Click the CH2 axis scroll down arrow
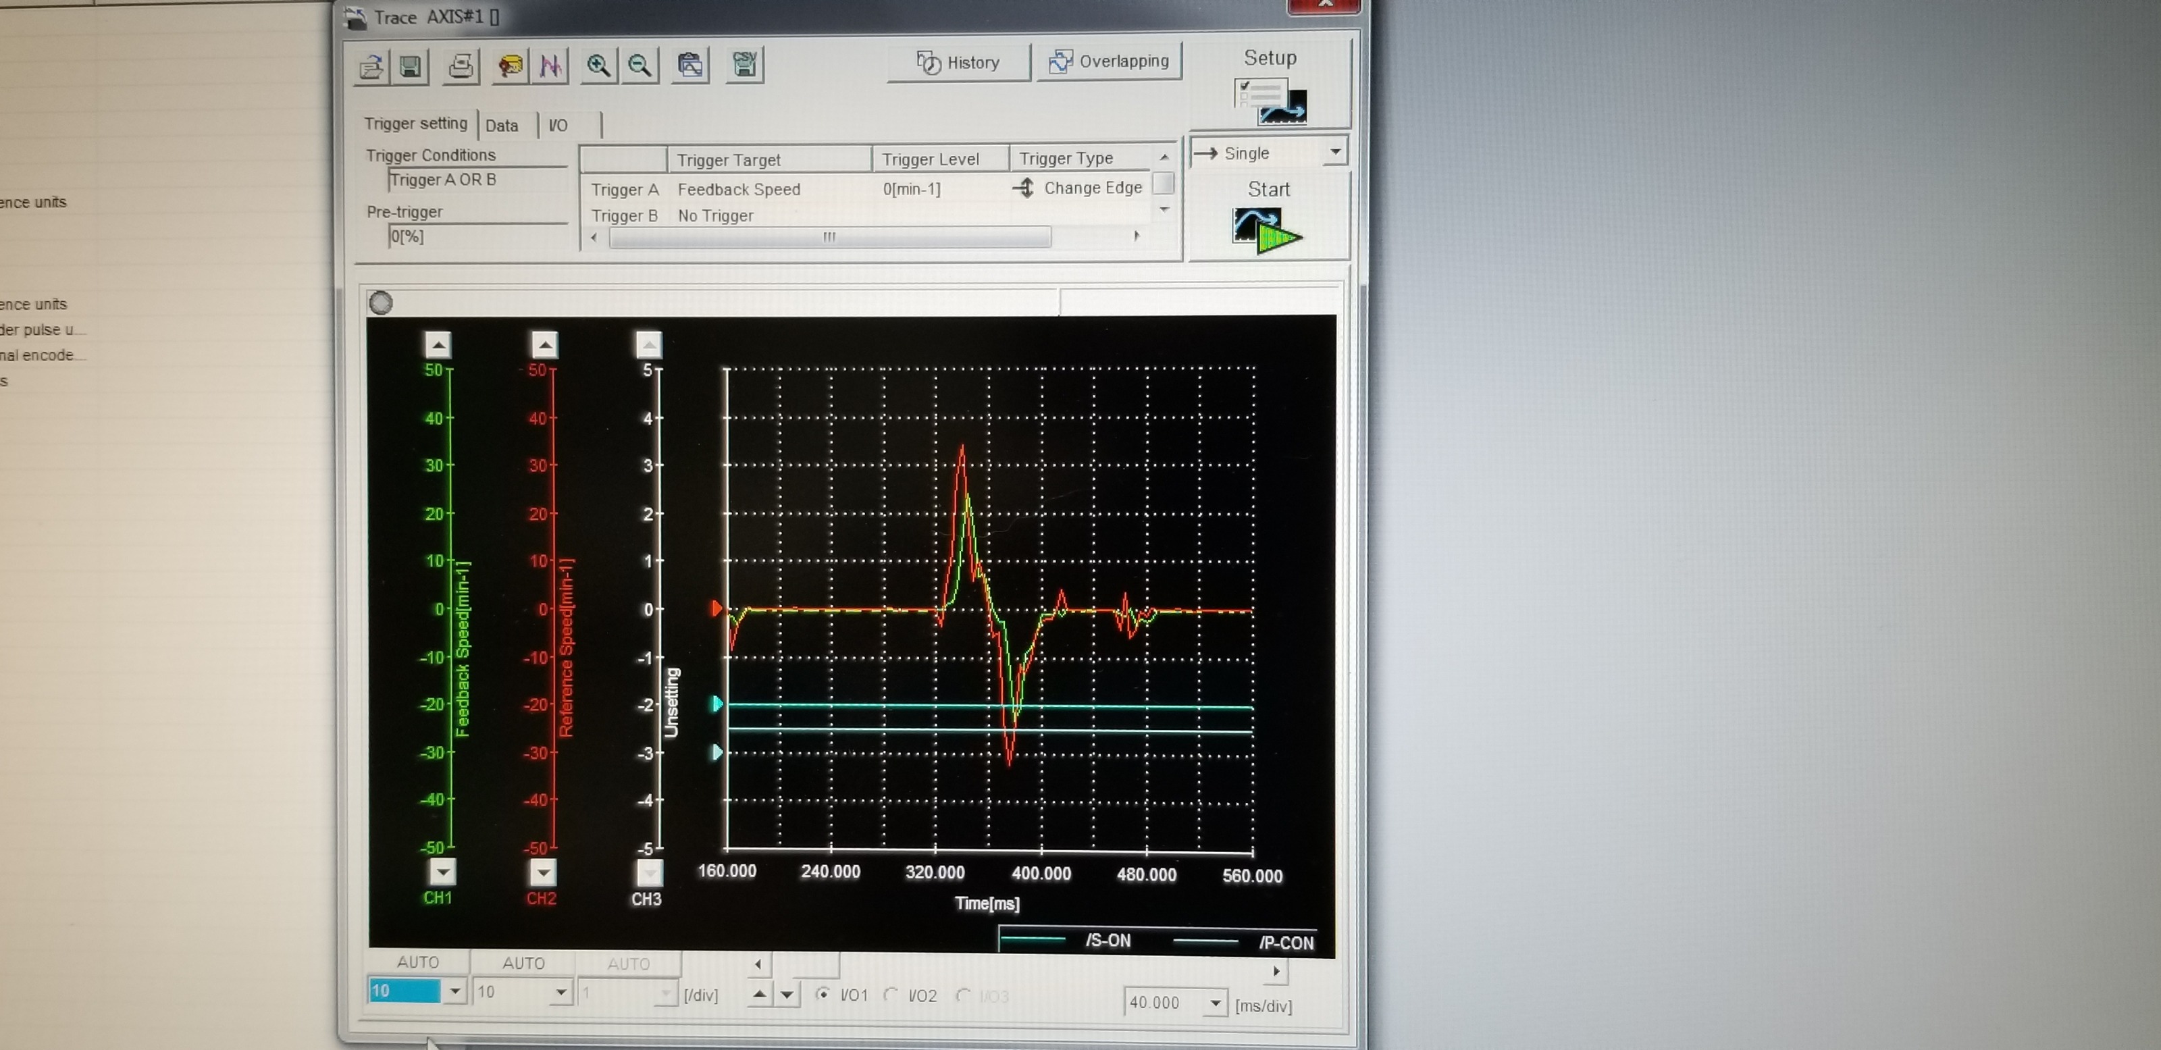Viewport: 2161px width, 1050px height. (544, 873)
